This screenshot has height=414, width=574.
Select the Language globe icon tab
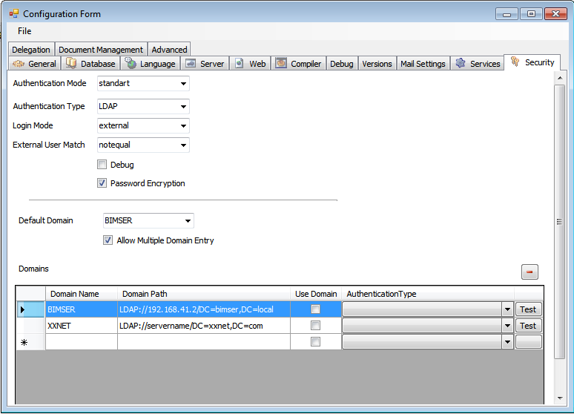point(131,64)
